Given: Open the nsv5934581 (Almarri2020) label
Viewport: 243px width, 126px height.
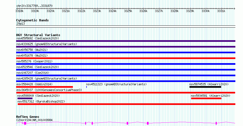Looking at the screenshot, I should click(211, 96).
